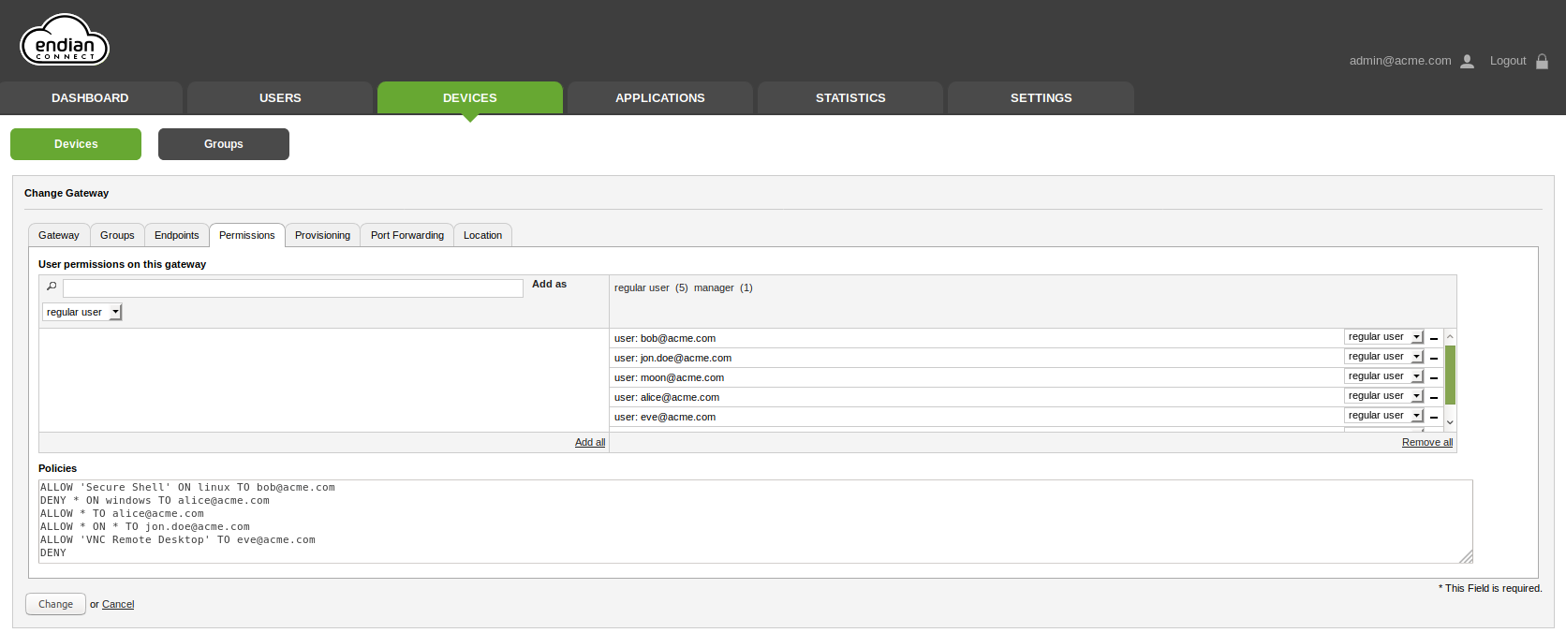Click the admin user profile icon

point(1467,61)
